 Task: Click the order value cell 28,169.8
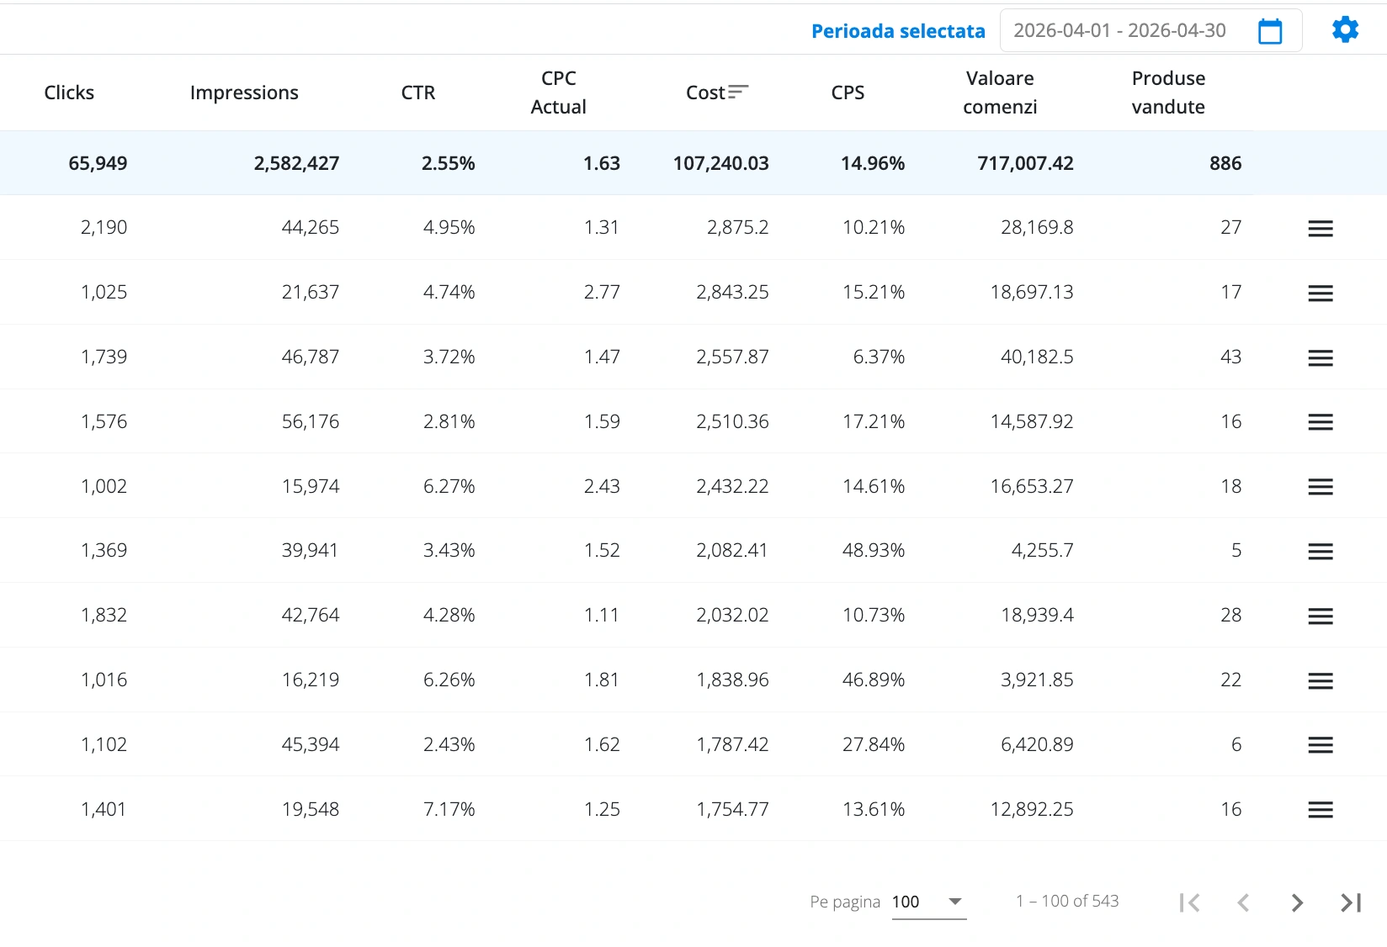click(1037, 227)
